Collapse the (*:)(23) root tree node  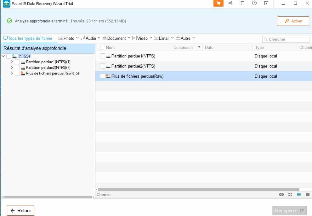point(3,56)
